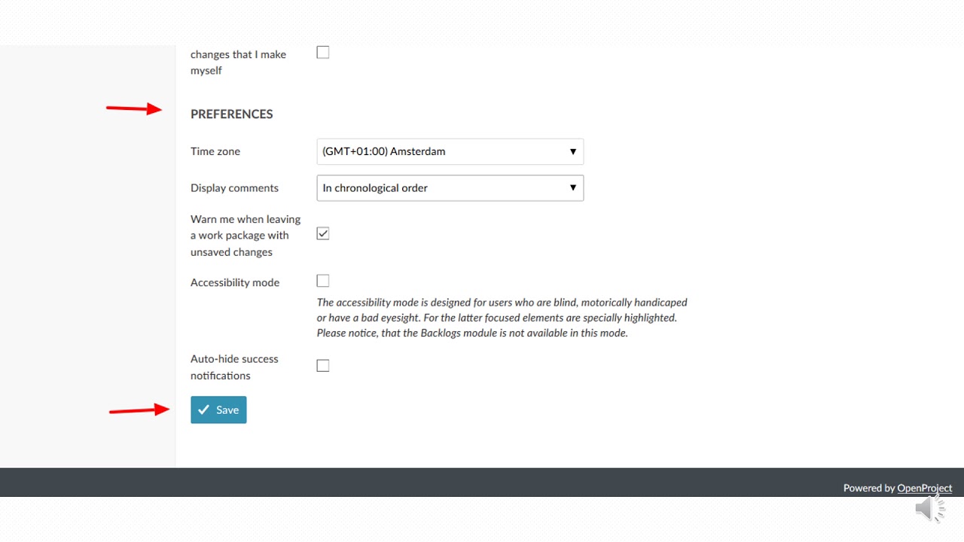The width and height of the screenshot is (964, 542).
Task: Click the Time zone dropdown arrow
Action: click(x=572, y=151)
